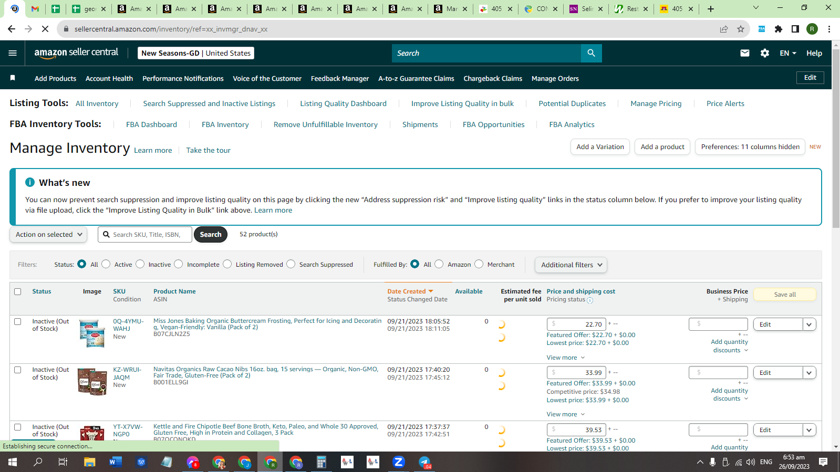840x472 pixels.
Task: Click the price field showing 22.70
Action: tap(576, 324)
